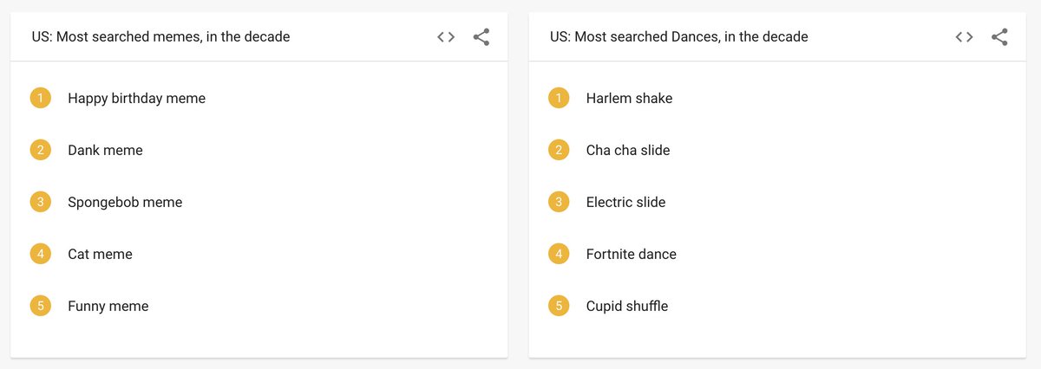Screen dimensions: 1041x369
Task: Open Cupid shuffle search term
Action: pyautogui.click(x=627, y=307)
